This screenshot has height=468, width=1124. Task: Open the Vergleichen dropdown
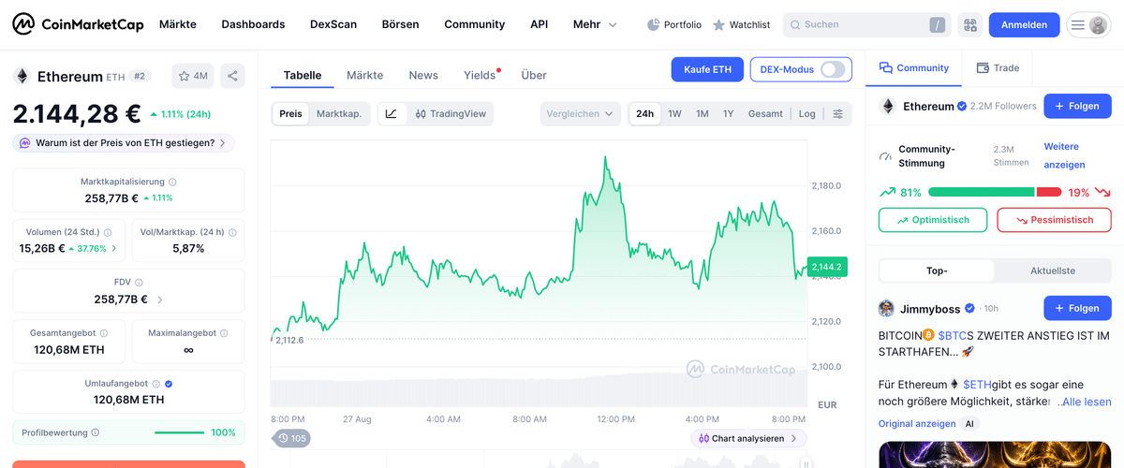[581, 113]
